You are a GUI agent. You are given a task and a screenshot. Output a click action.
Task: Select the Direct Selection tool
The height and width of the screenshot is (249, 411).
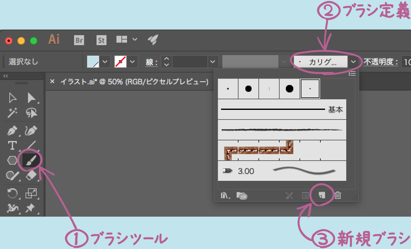[32, 98]
